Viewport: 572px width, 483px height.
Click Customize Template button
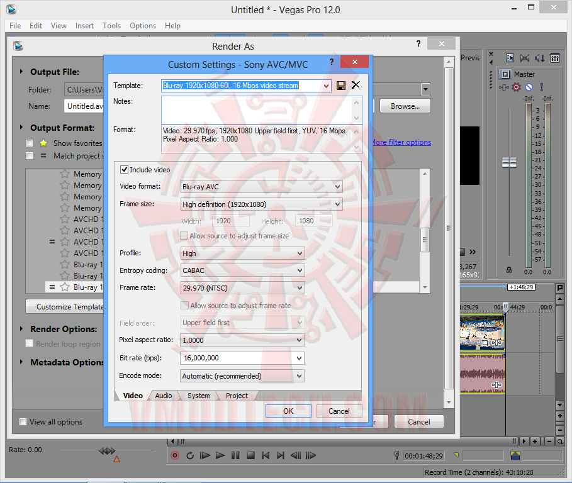[65, 306]
